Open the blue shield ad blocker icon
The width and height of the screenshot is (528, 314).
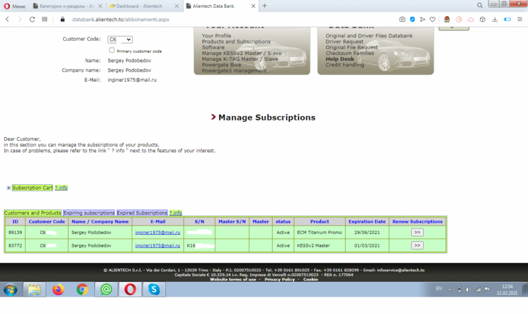tap(412, 19)
